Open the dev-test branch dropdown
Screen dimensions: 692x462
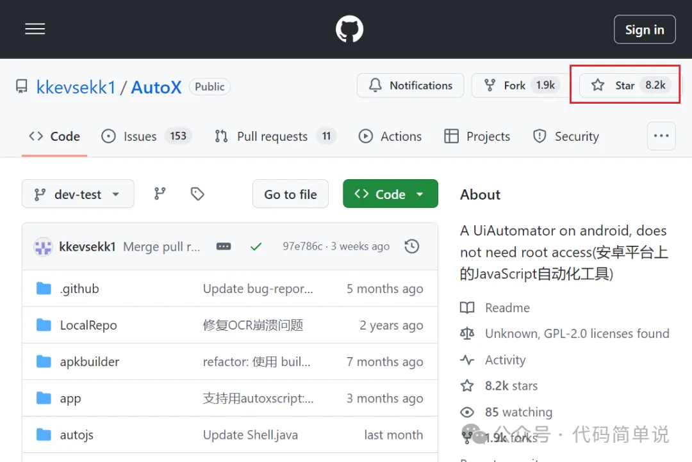pos(78,194)
